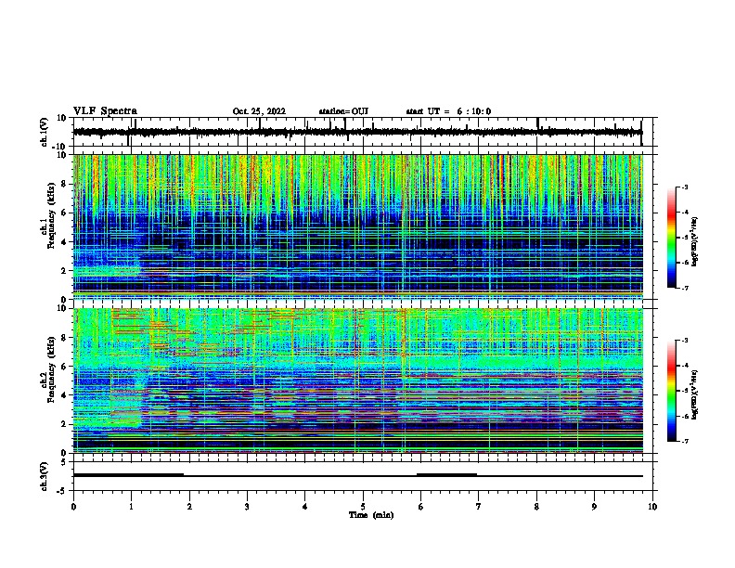Click the "VLF Spectra" title text
The image size is (735, 568).
(105, 111)
